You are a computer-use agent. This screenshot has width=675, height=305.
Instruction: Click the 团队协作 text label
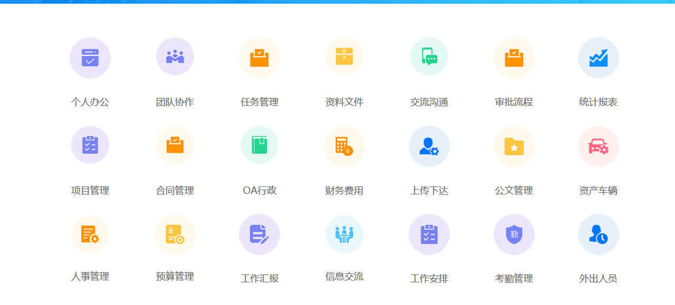[x=175, y=102]
